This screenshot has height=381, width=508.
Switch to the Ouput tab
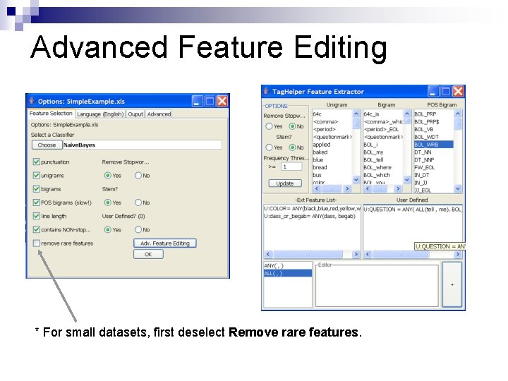[x=135, y=114]
